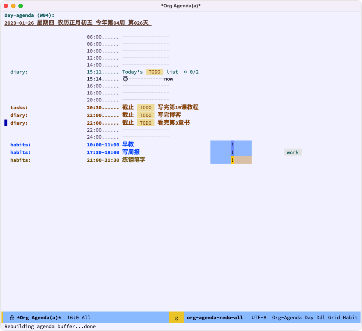Click the 'Org-Agenda' major mode name
Screen dimensions: 362x331
(x=287, y=318)
